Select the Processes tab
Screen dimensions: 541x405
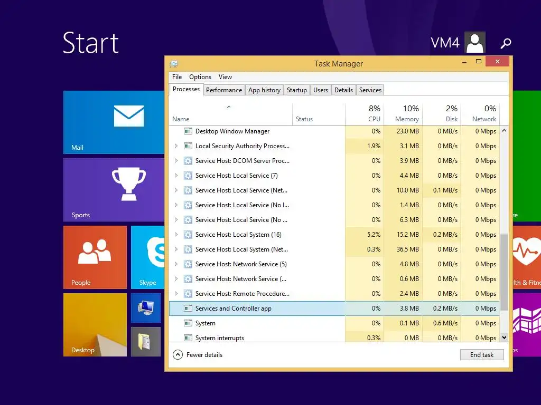[186, 89]
